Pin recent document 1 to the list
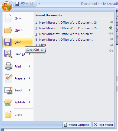Screen dimensions: 118x131 point(111,22)
